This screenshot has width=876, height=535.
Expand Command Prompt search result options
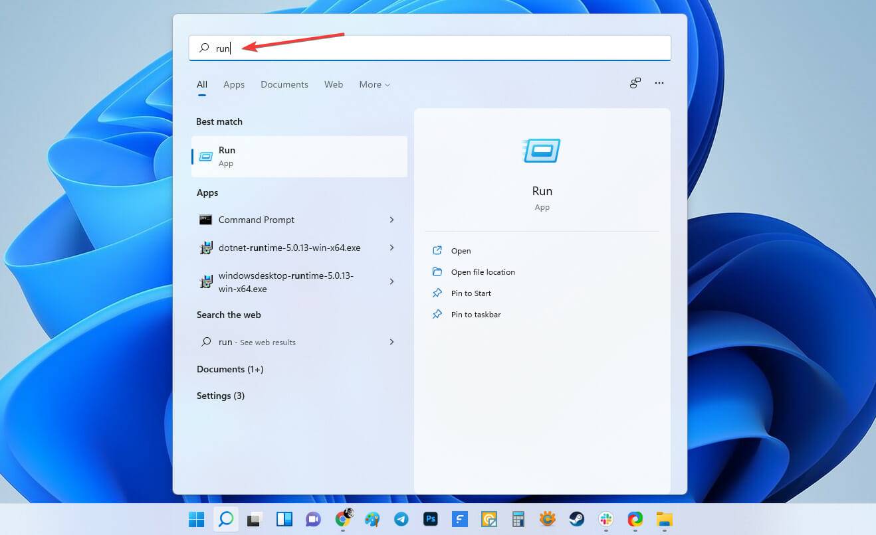pyautogui.click(x=391, y=220)
